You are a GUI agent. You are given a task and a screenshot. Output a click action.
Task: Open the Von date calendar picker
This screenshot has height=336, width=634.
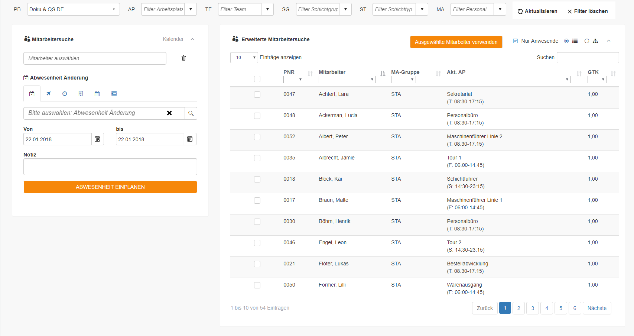97,139
